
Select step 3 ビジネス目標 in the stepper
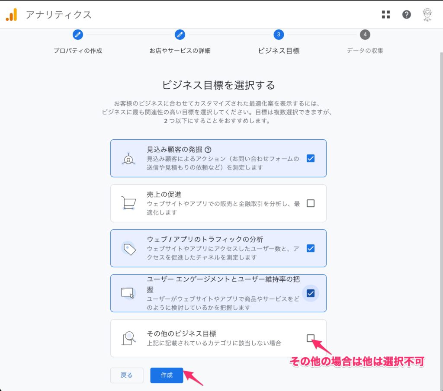click(x=279, y=35)
